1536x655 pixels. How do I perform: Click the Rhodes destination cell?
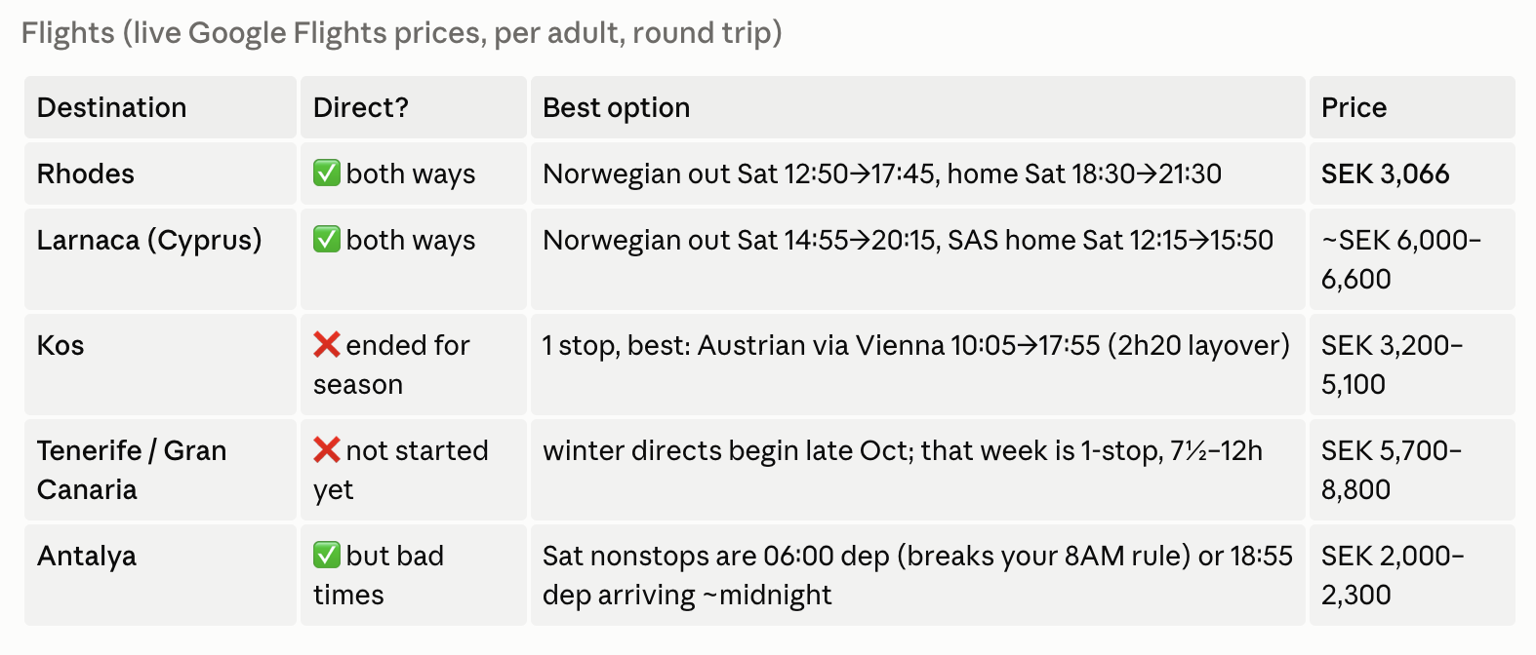click(160, 173)
